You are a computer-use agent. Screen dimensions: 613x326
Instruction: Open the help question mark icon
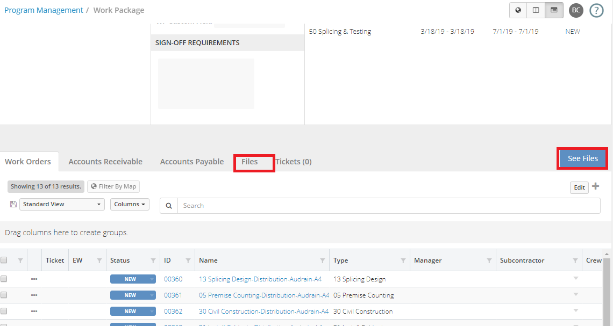click(596, 11)
